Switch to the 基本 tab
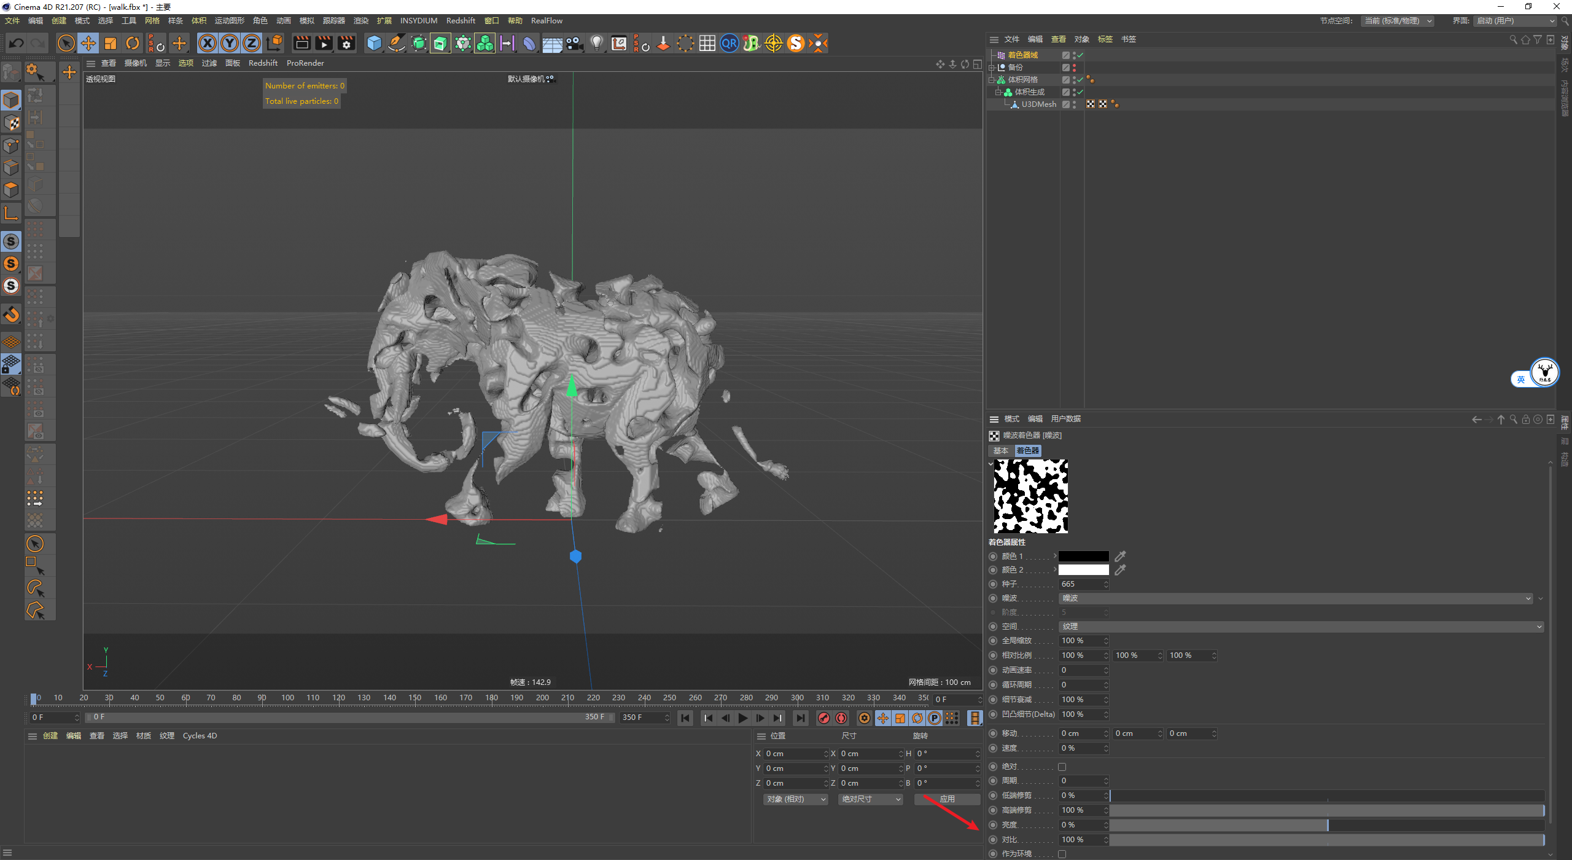Screen dimensions: 1572x860 coord(1000,450)
